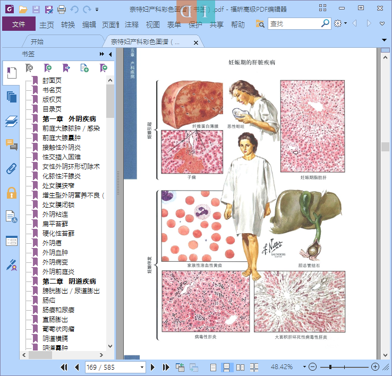This screenshot has width=392, height=376.
Task: Click the Save icon in quick access toolbar
Action: coord(36,10)
